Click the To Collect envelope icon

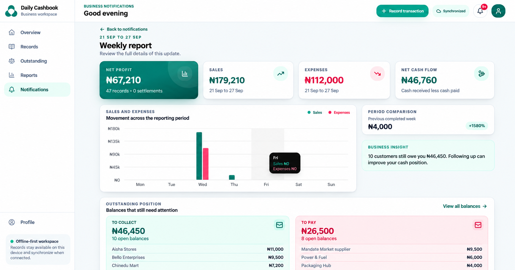pos(279,225)
